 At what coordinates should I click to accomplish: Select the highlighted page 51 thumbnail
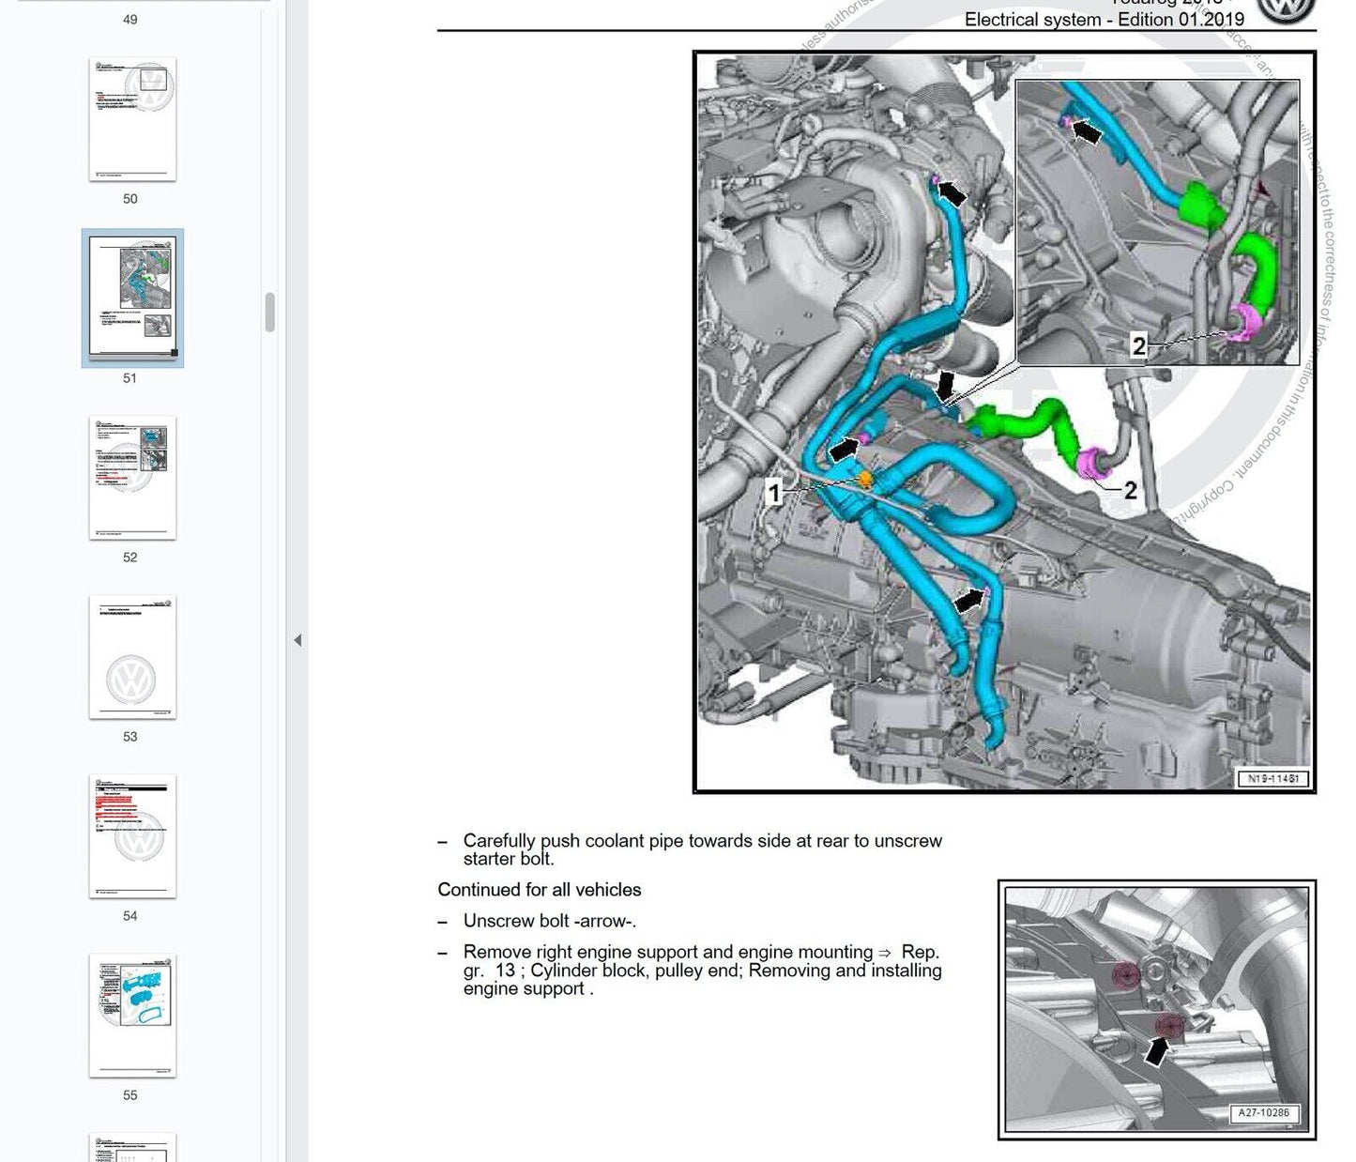click(132, 298)
